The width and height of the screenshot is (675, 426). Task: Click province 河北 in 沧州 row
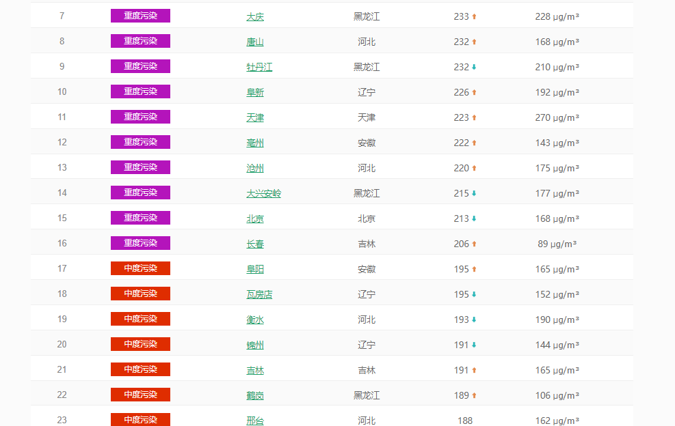(367, 168)
